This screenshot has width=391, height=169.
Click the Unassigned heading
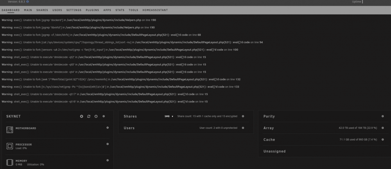pos(274,151)
